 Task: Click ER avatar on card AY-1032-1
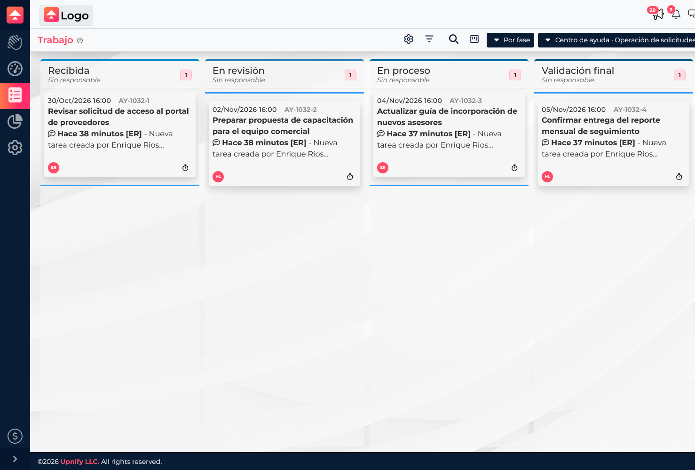click(54, 168)
